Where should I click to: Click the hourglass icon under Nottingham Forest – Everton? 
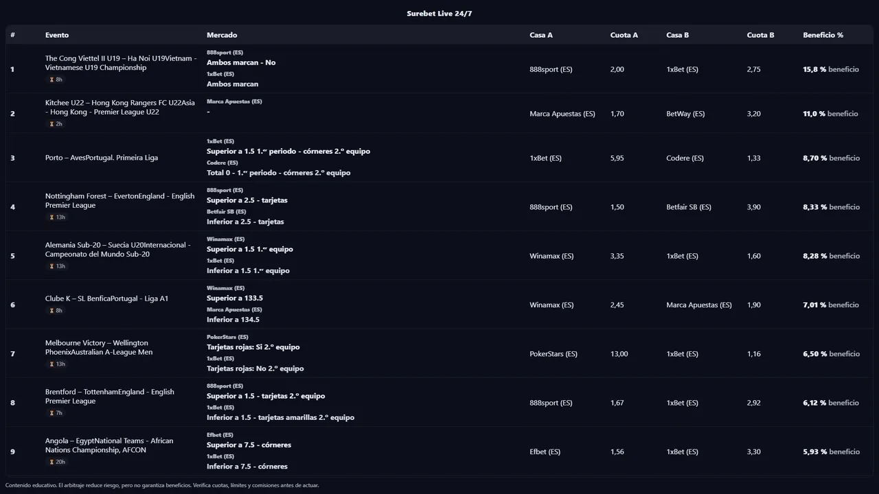coord(52,217)
